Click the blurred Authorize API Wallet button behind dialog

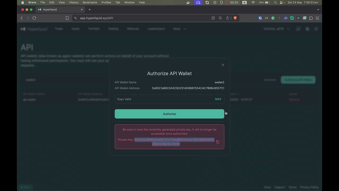point(298,80)
